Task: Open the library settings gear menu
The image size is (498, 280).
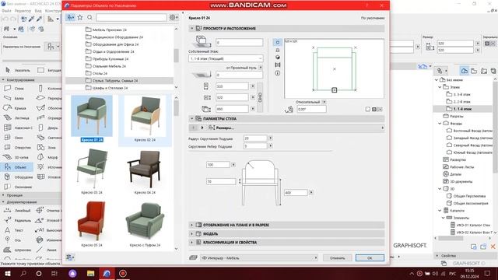Action: coord(173,17)
